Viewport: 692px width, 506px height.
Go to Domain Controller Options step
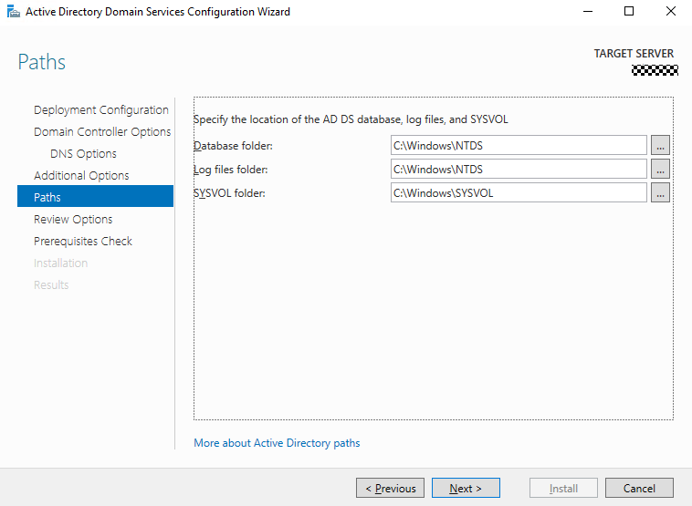coord(102,132)
